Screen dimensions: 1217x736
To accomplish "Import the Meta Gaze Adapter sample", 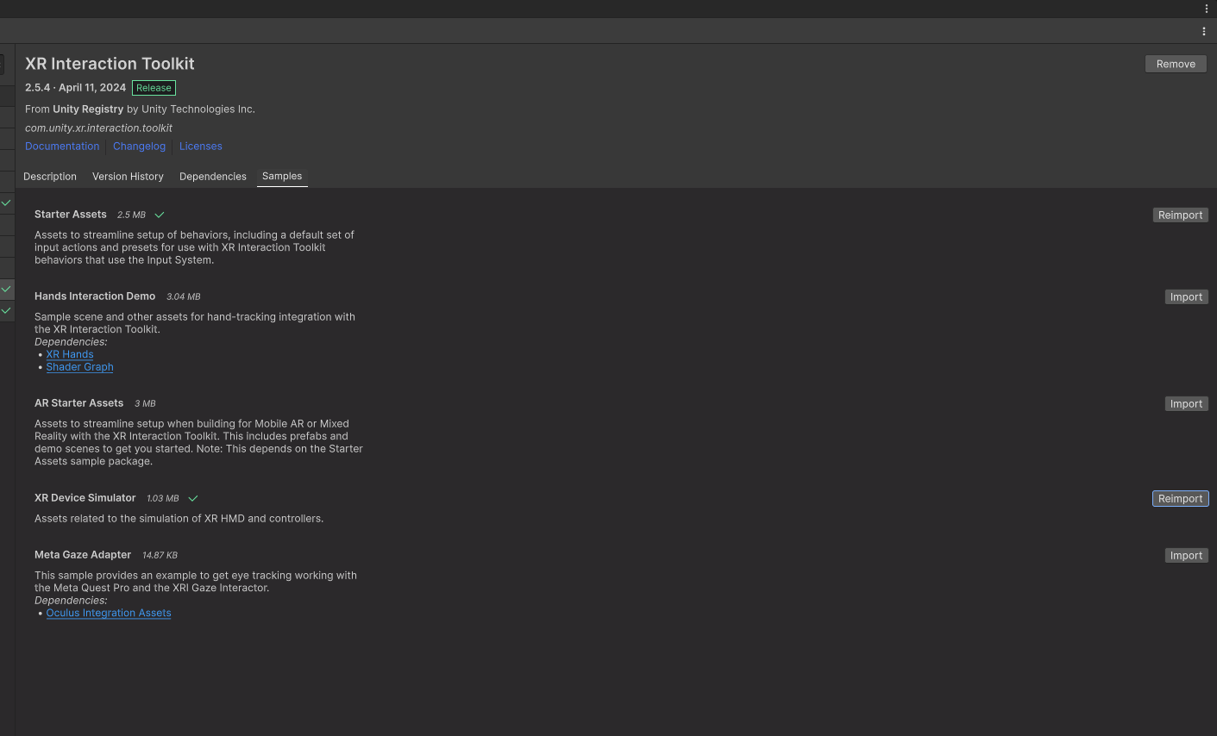I will coord(1186,556).
